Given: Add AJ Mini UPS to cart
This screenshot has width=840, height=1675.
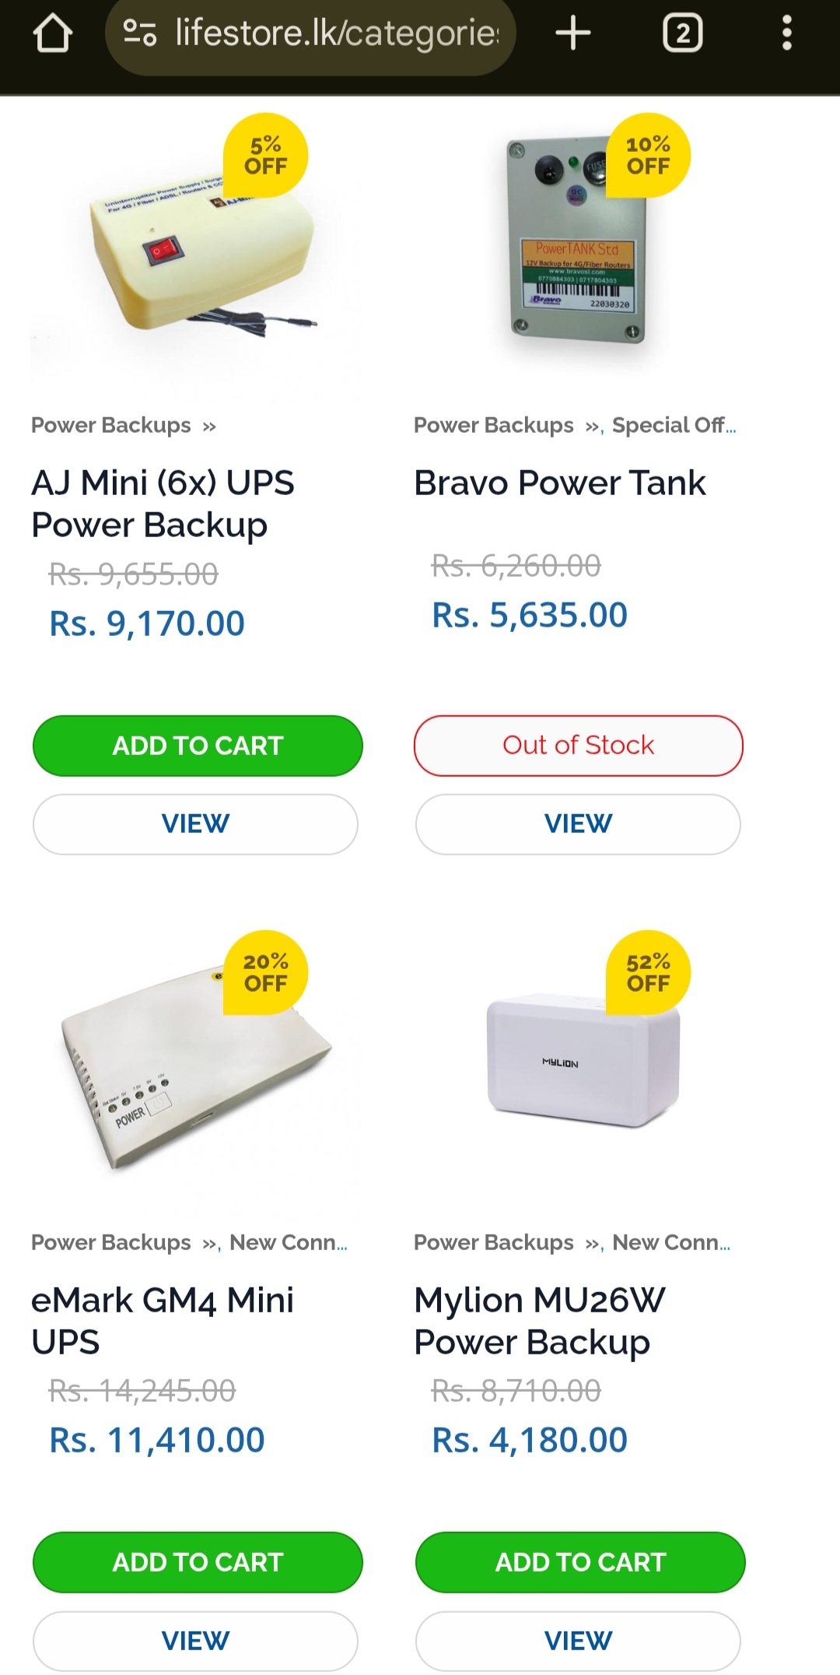Looking at the screenshot, I should [198, 746].
